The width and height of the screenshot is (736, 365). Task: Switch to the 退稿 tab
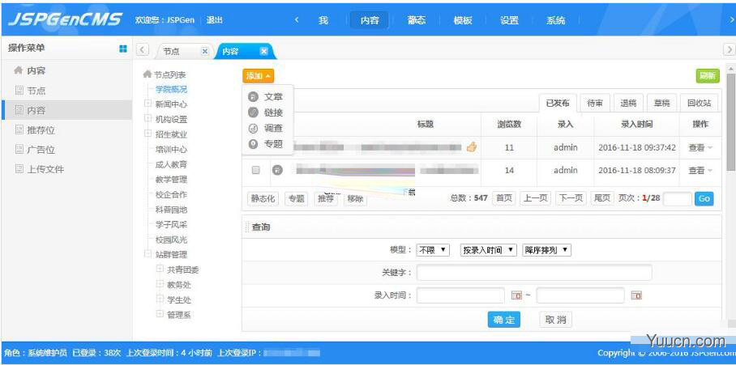[x=628, y=103]
